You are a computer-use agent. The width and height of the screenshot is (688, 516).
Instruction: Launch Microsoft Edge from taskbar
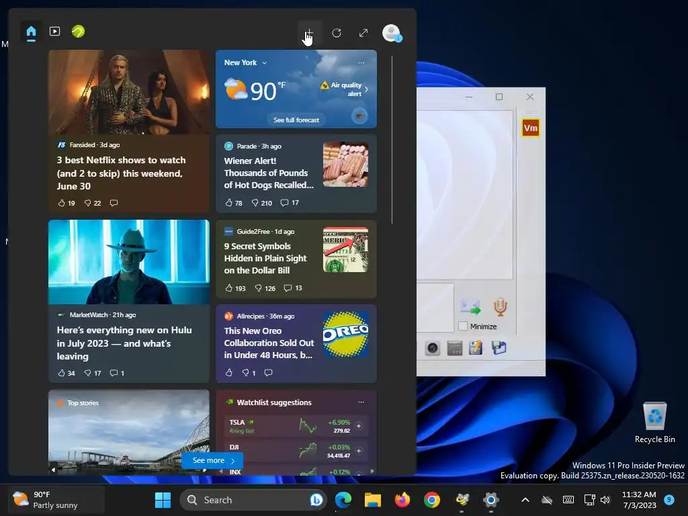point(343,500)
